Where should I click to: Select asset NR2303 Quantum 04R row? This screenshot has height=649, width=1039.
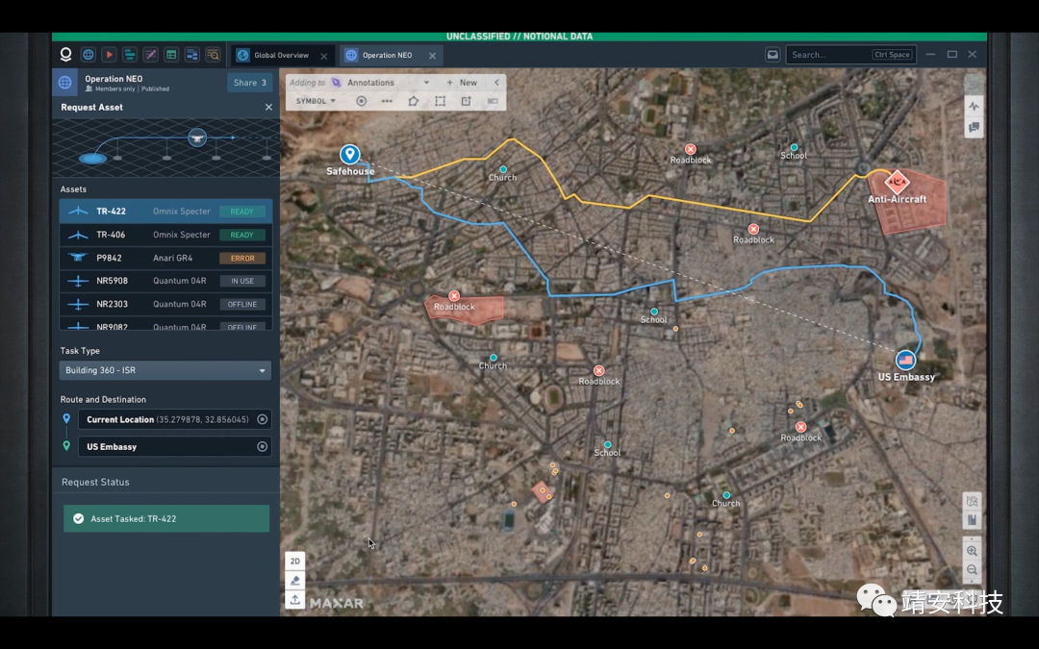165,304
